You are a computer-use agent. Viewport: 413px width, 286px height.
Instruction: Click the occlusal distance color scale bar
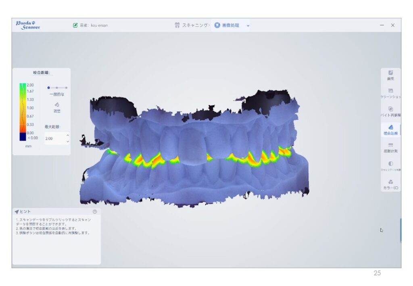click(x=23, y=112)
